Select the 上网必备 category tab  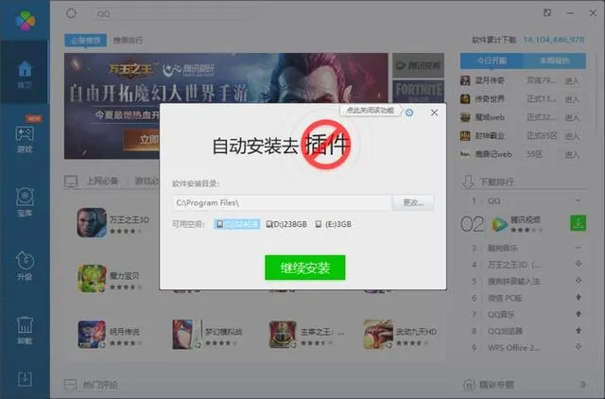tap(102, 181)
